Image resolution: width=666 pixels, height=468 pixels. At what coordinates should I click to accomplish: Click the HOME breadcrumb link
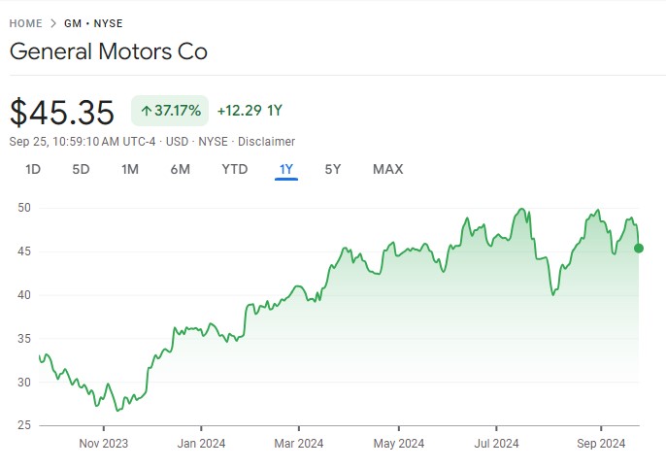pyautogui.click(x=26, y=23)
